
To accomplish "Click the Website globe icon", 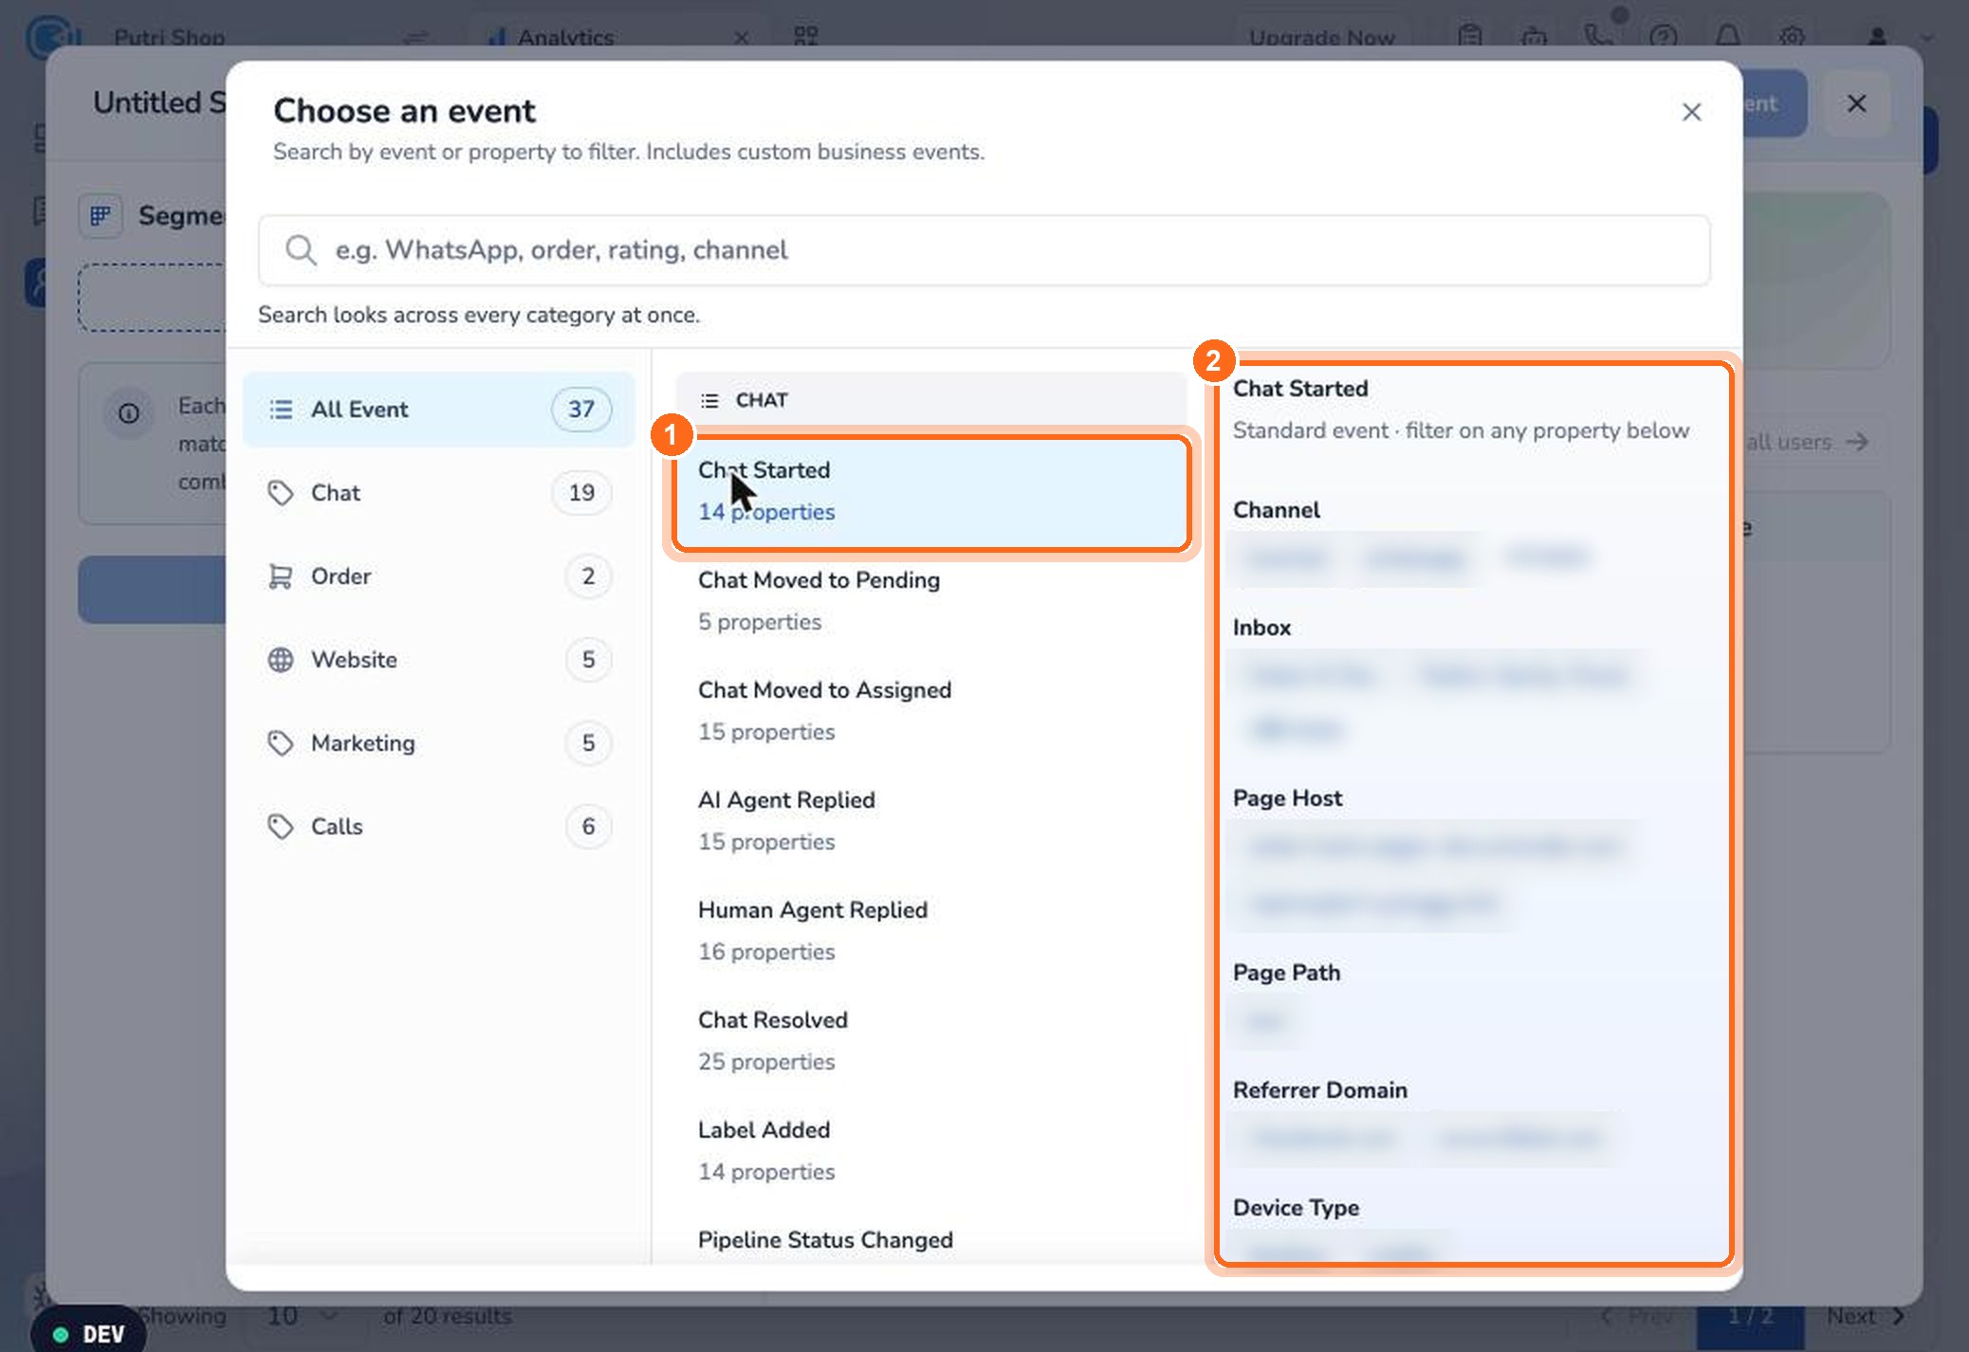I will pyautogui.click(x=280, y=660).
